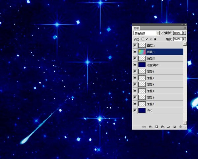This screenshot has height=159, width=198.
Task: Select the 繁星3 layer name
Action: point(150,104)
